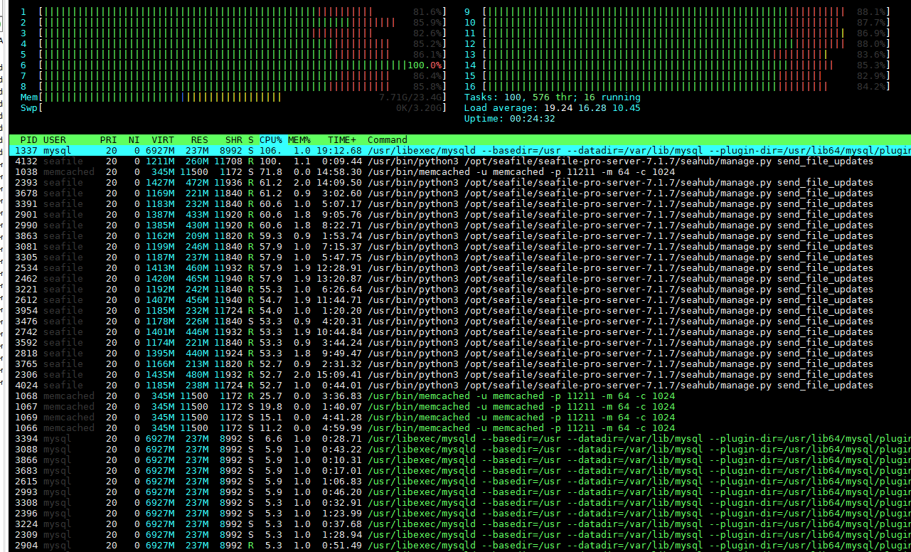This screenshot has height=552, width=911.
Task: Select memcached process with PID 1038
Action: pos(455,172)
